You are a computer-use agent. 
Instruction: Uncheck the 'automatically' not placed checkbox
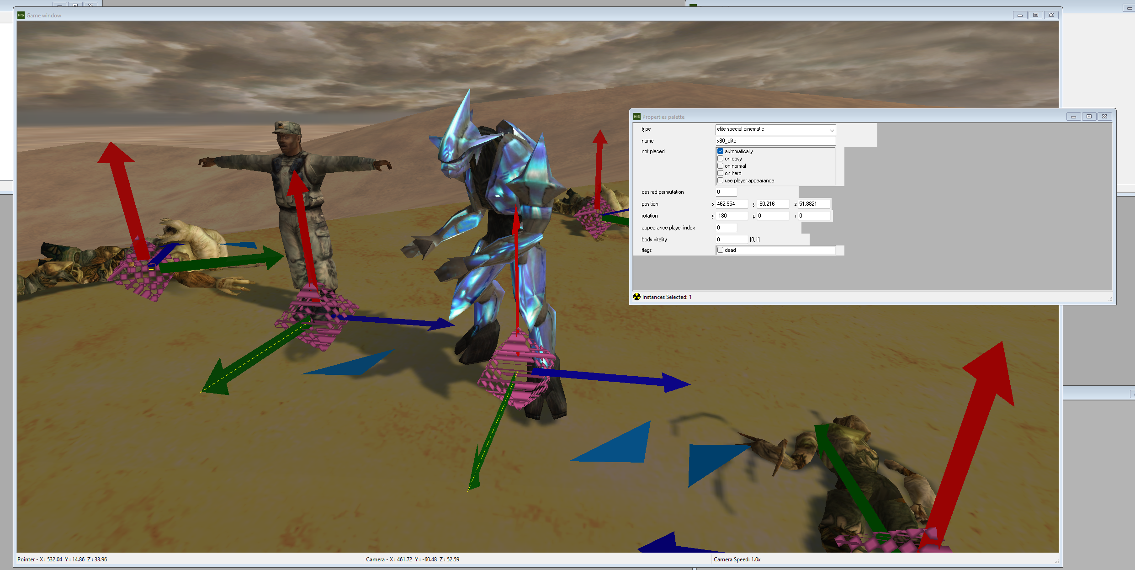pos(721,151)
